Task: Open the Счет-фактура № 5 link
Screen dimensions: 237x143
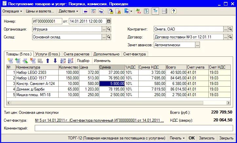Action: (x=99, y=120)
